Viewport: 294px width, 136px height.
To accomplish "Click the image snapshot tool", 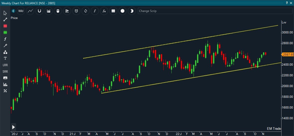I will tap(5, 78).
